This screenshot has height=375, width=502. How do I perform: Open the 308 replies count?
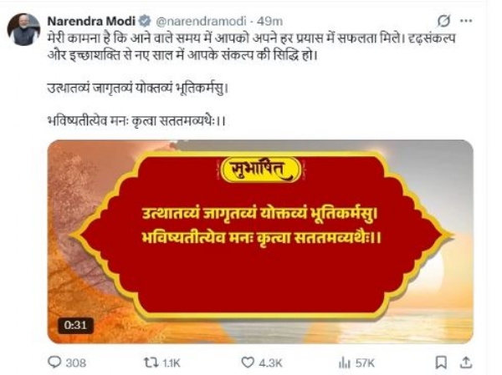point(76,362)
